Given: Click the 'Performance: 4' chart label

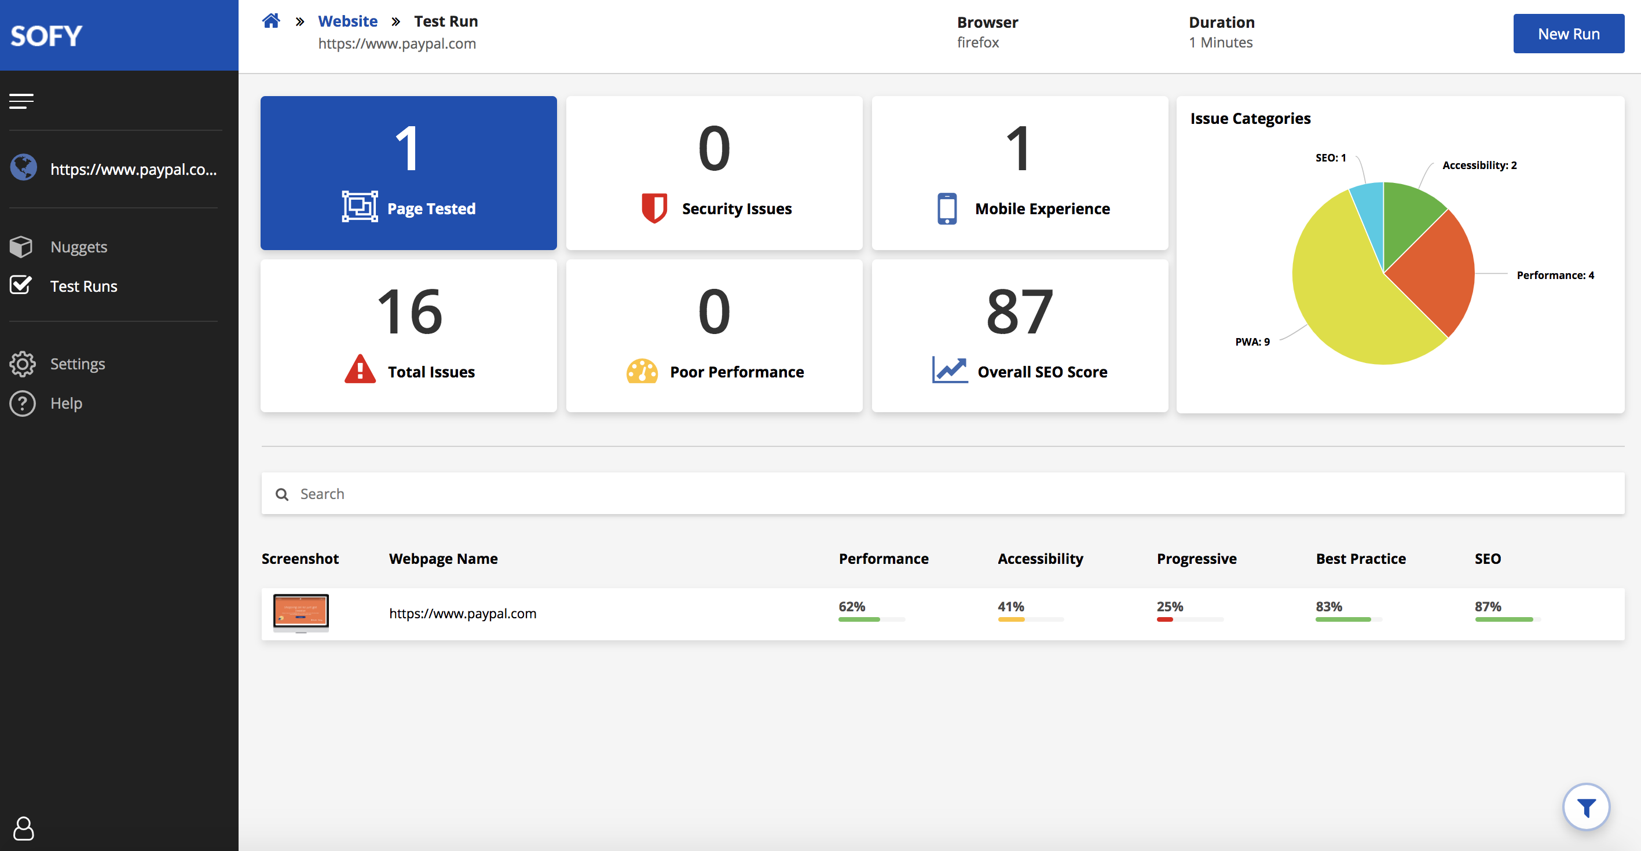Looking at the screenshot, I should tap(1555, 275).
